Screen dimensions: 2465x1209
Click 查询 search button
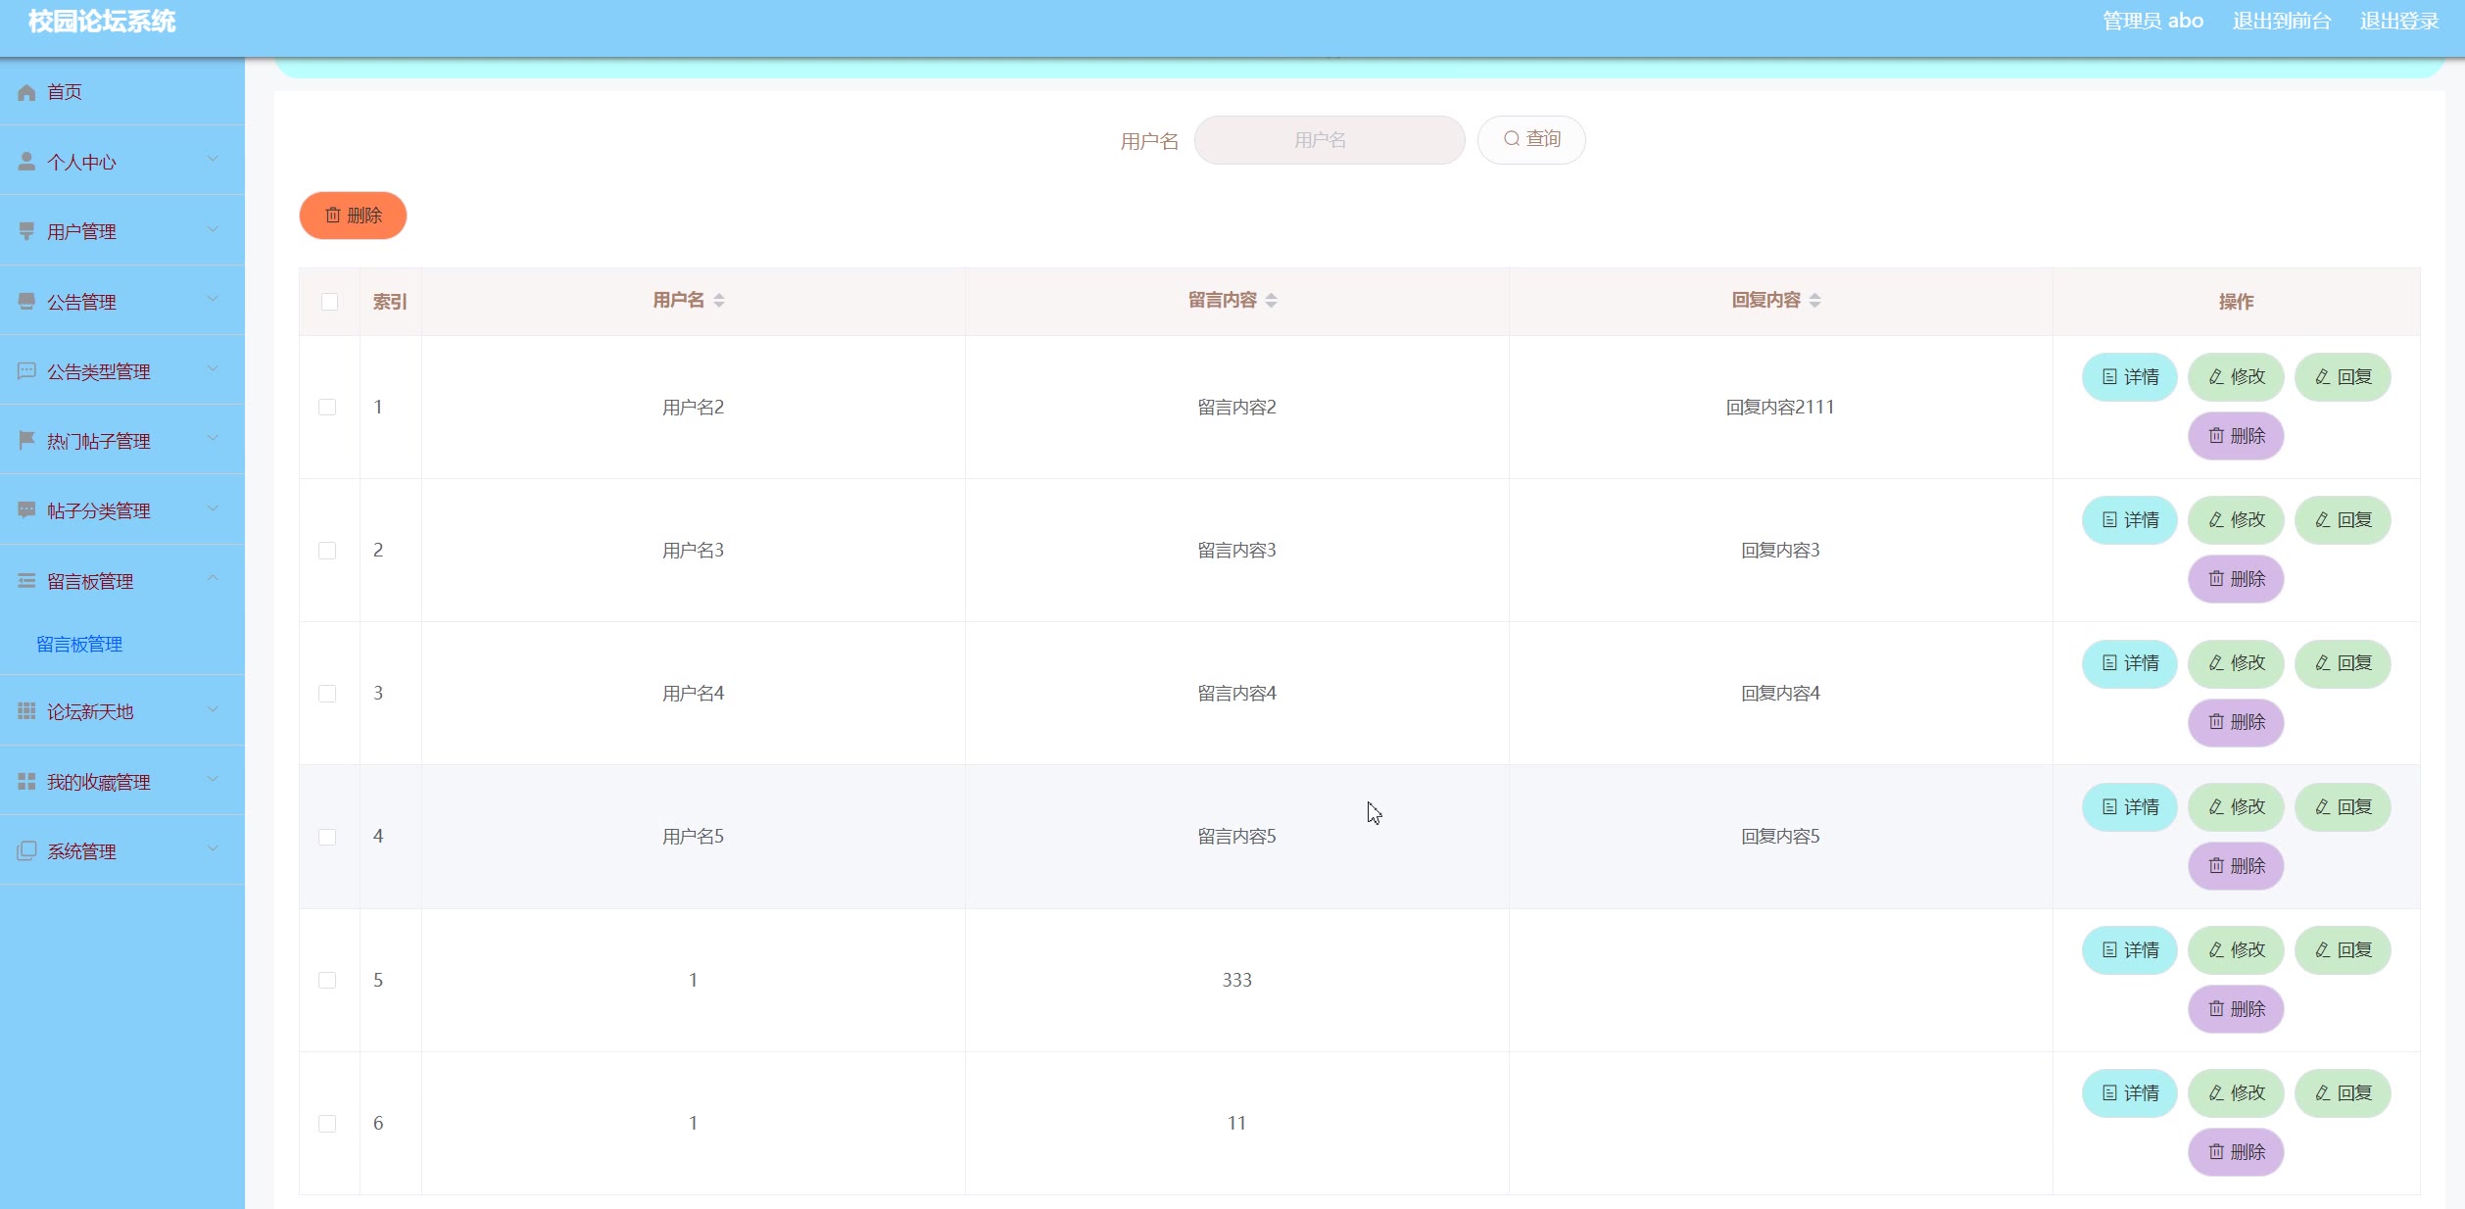tap(1531, 139)
